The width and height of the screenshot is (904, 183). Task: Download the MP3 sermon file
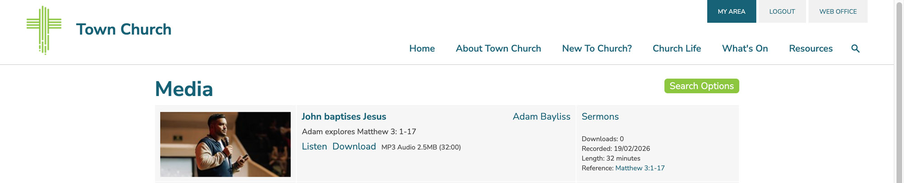point(354,146)
